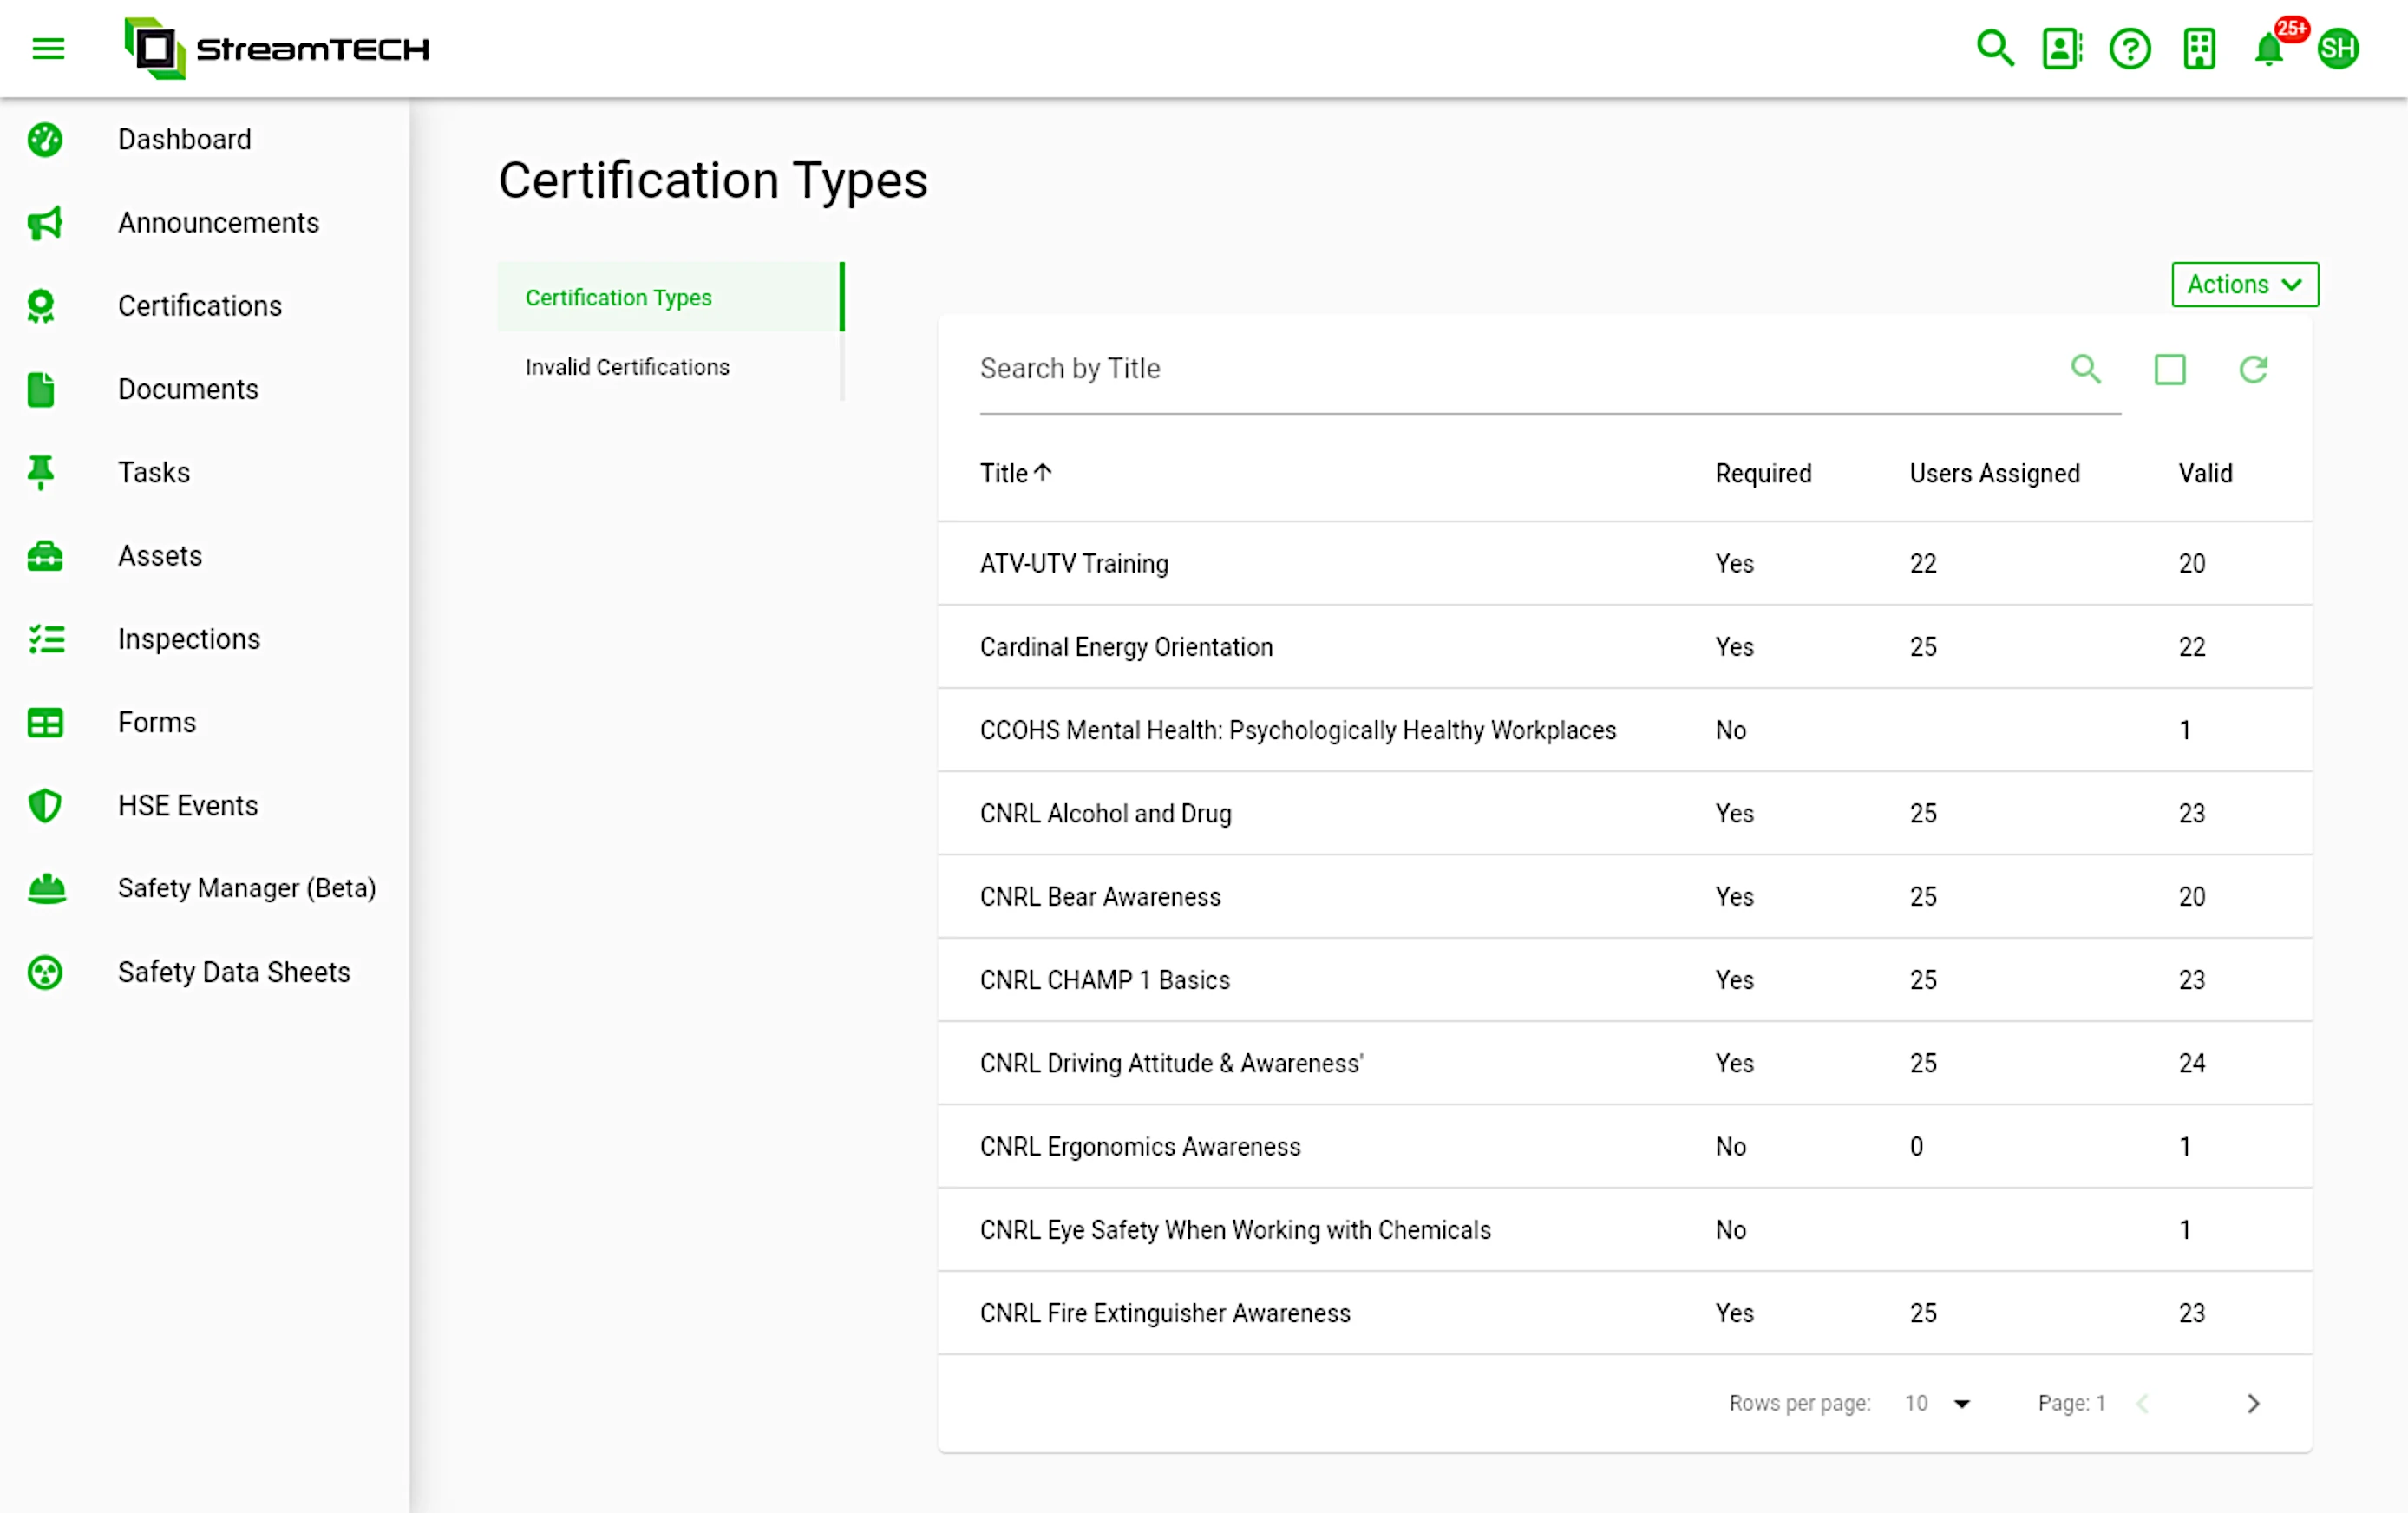
Task: Click the Safety Manager hard hat icon
Action: (46, 888)
